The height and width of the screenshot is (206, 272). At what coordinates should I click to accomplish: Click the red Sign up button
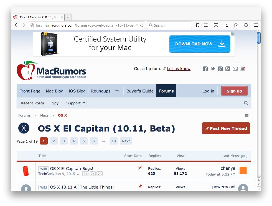234,91
